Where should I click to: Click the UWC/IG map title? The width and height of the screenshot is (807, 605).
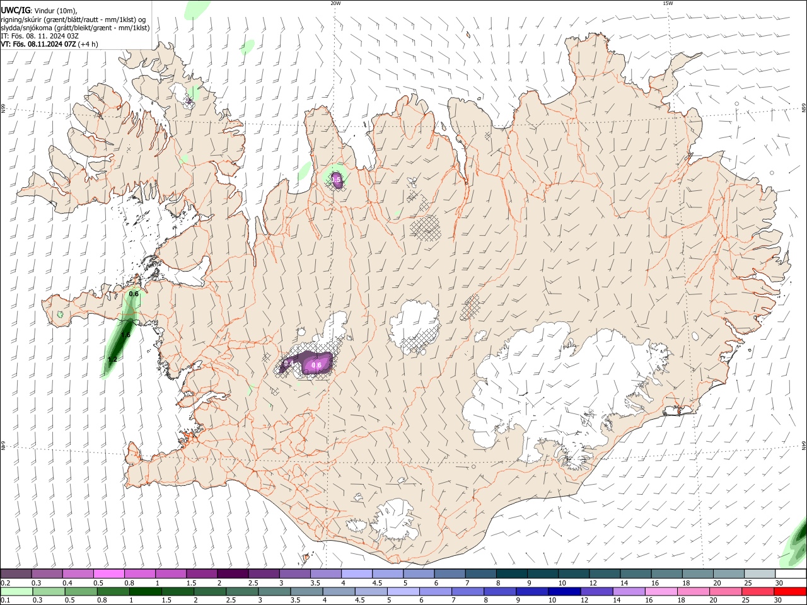coord(15,10)
